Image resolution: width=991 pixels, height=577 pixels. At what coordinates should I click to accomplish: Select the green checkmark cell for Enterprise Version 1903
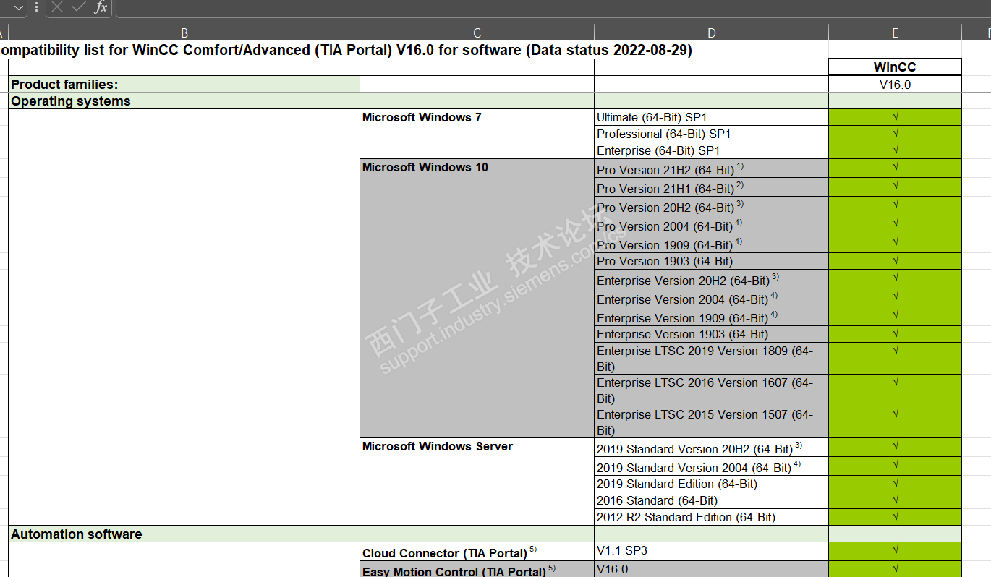(x=895, y=334)
